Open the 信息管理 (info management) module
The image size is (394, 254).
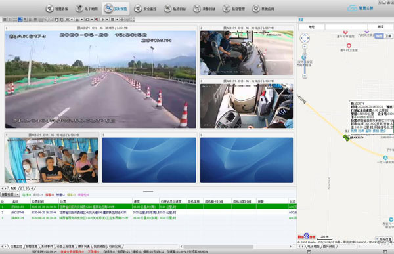click(234, 9)
